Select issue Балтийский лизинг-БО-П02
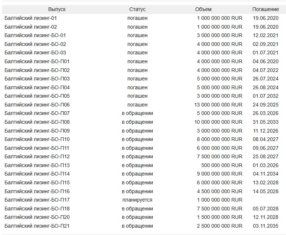 click(37, 70)
